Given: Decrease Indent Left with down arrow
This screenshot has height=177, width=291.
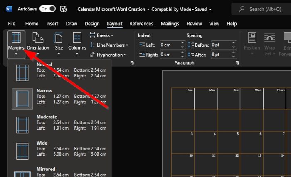Looking at the screenshot, I should [x=182, y=47].
